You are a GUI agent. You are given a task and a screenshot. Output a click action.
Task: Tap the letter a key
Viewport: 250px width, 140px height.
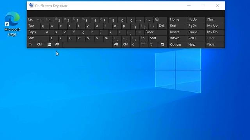[x=49, y=32]
